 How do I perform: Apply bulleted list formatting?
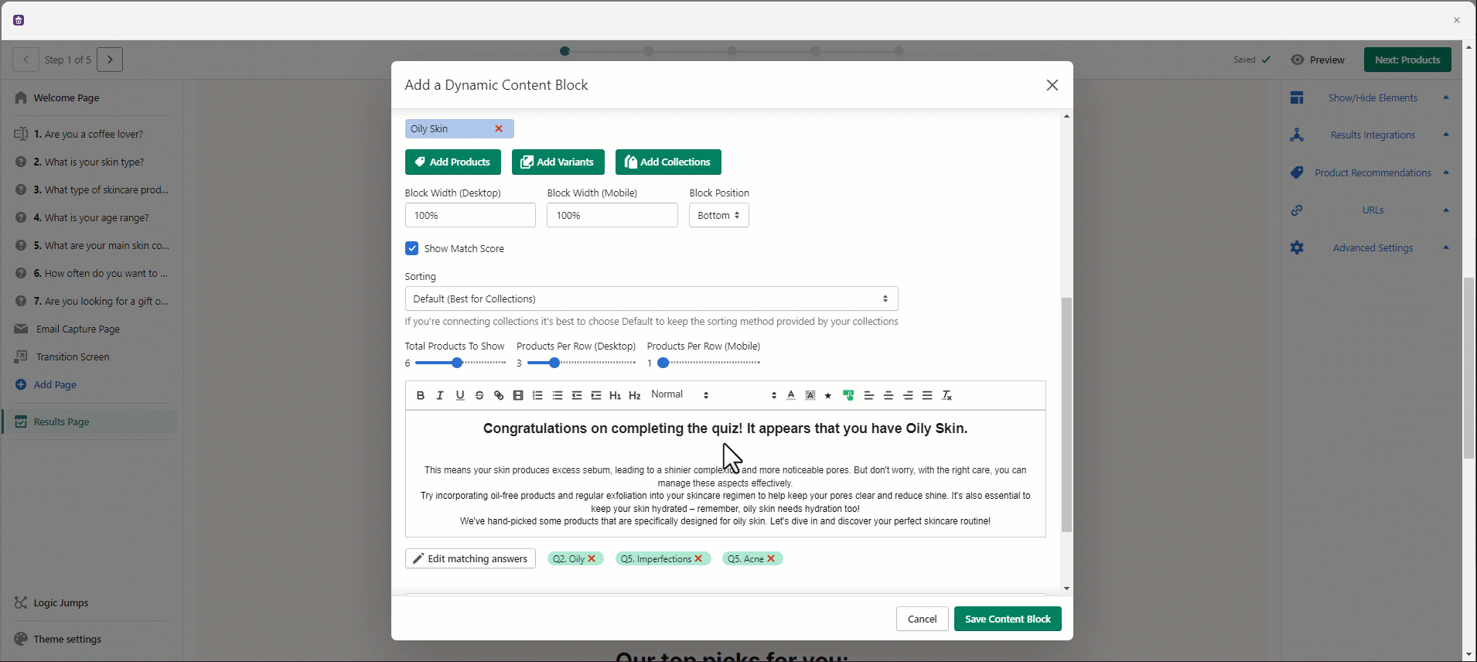pos(558,395)
